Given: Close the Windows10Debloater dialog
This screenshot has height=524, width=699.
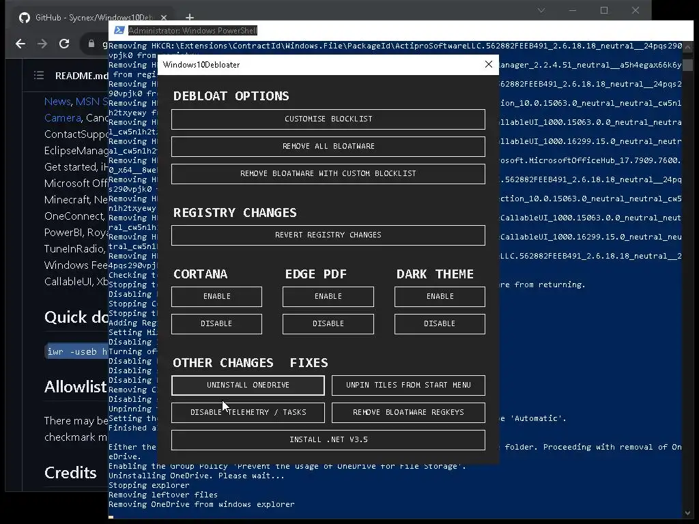Looking at the screenshot, I should pos(489,64).
